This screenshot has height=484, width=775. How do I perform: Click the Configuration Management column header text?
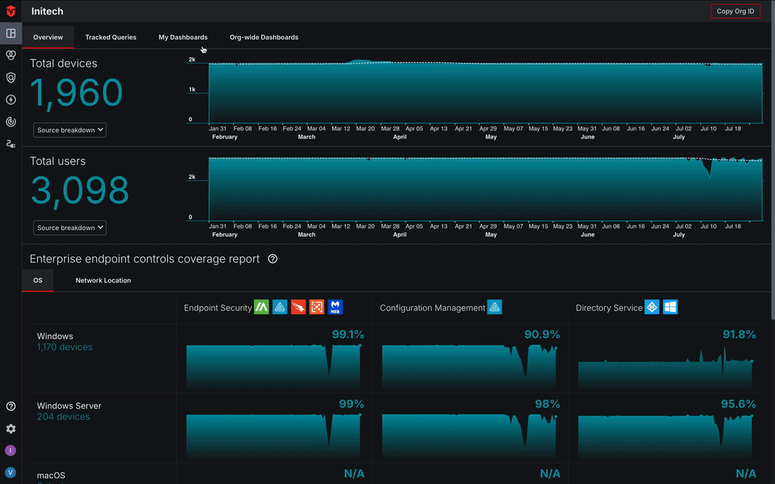(433, 308)
